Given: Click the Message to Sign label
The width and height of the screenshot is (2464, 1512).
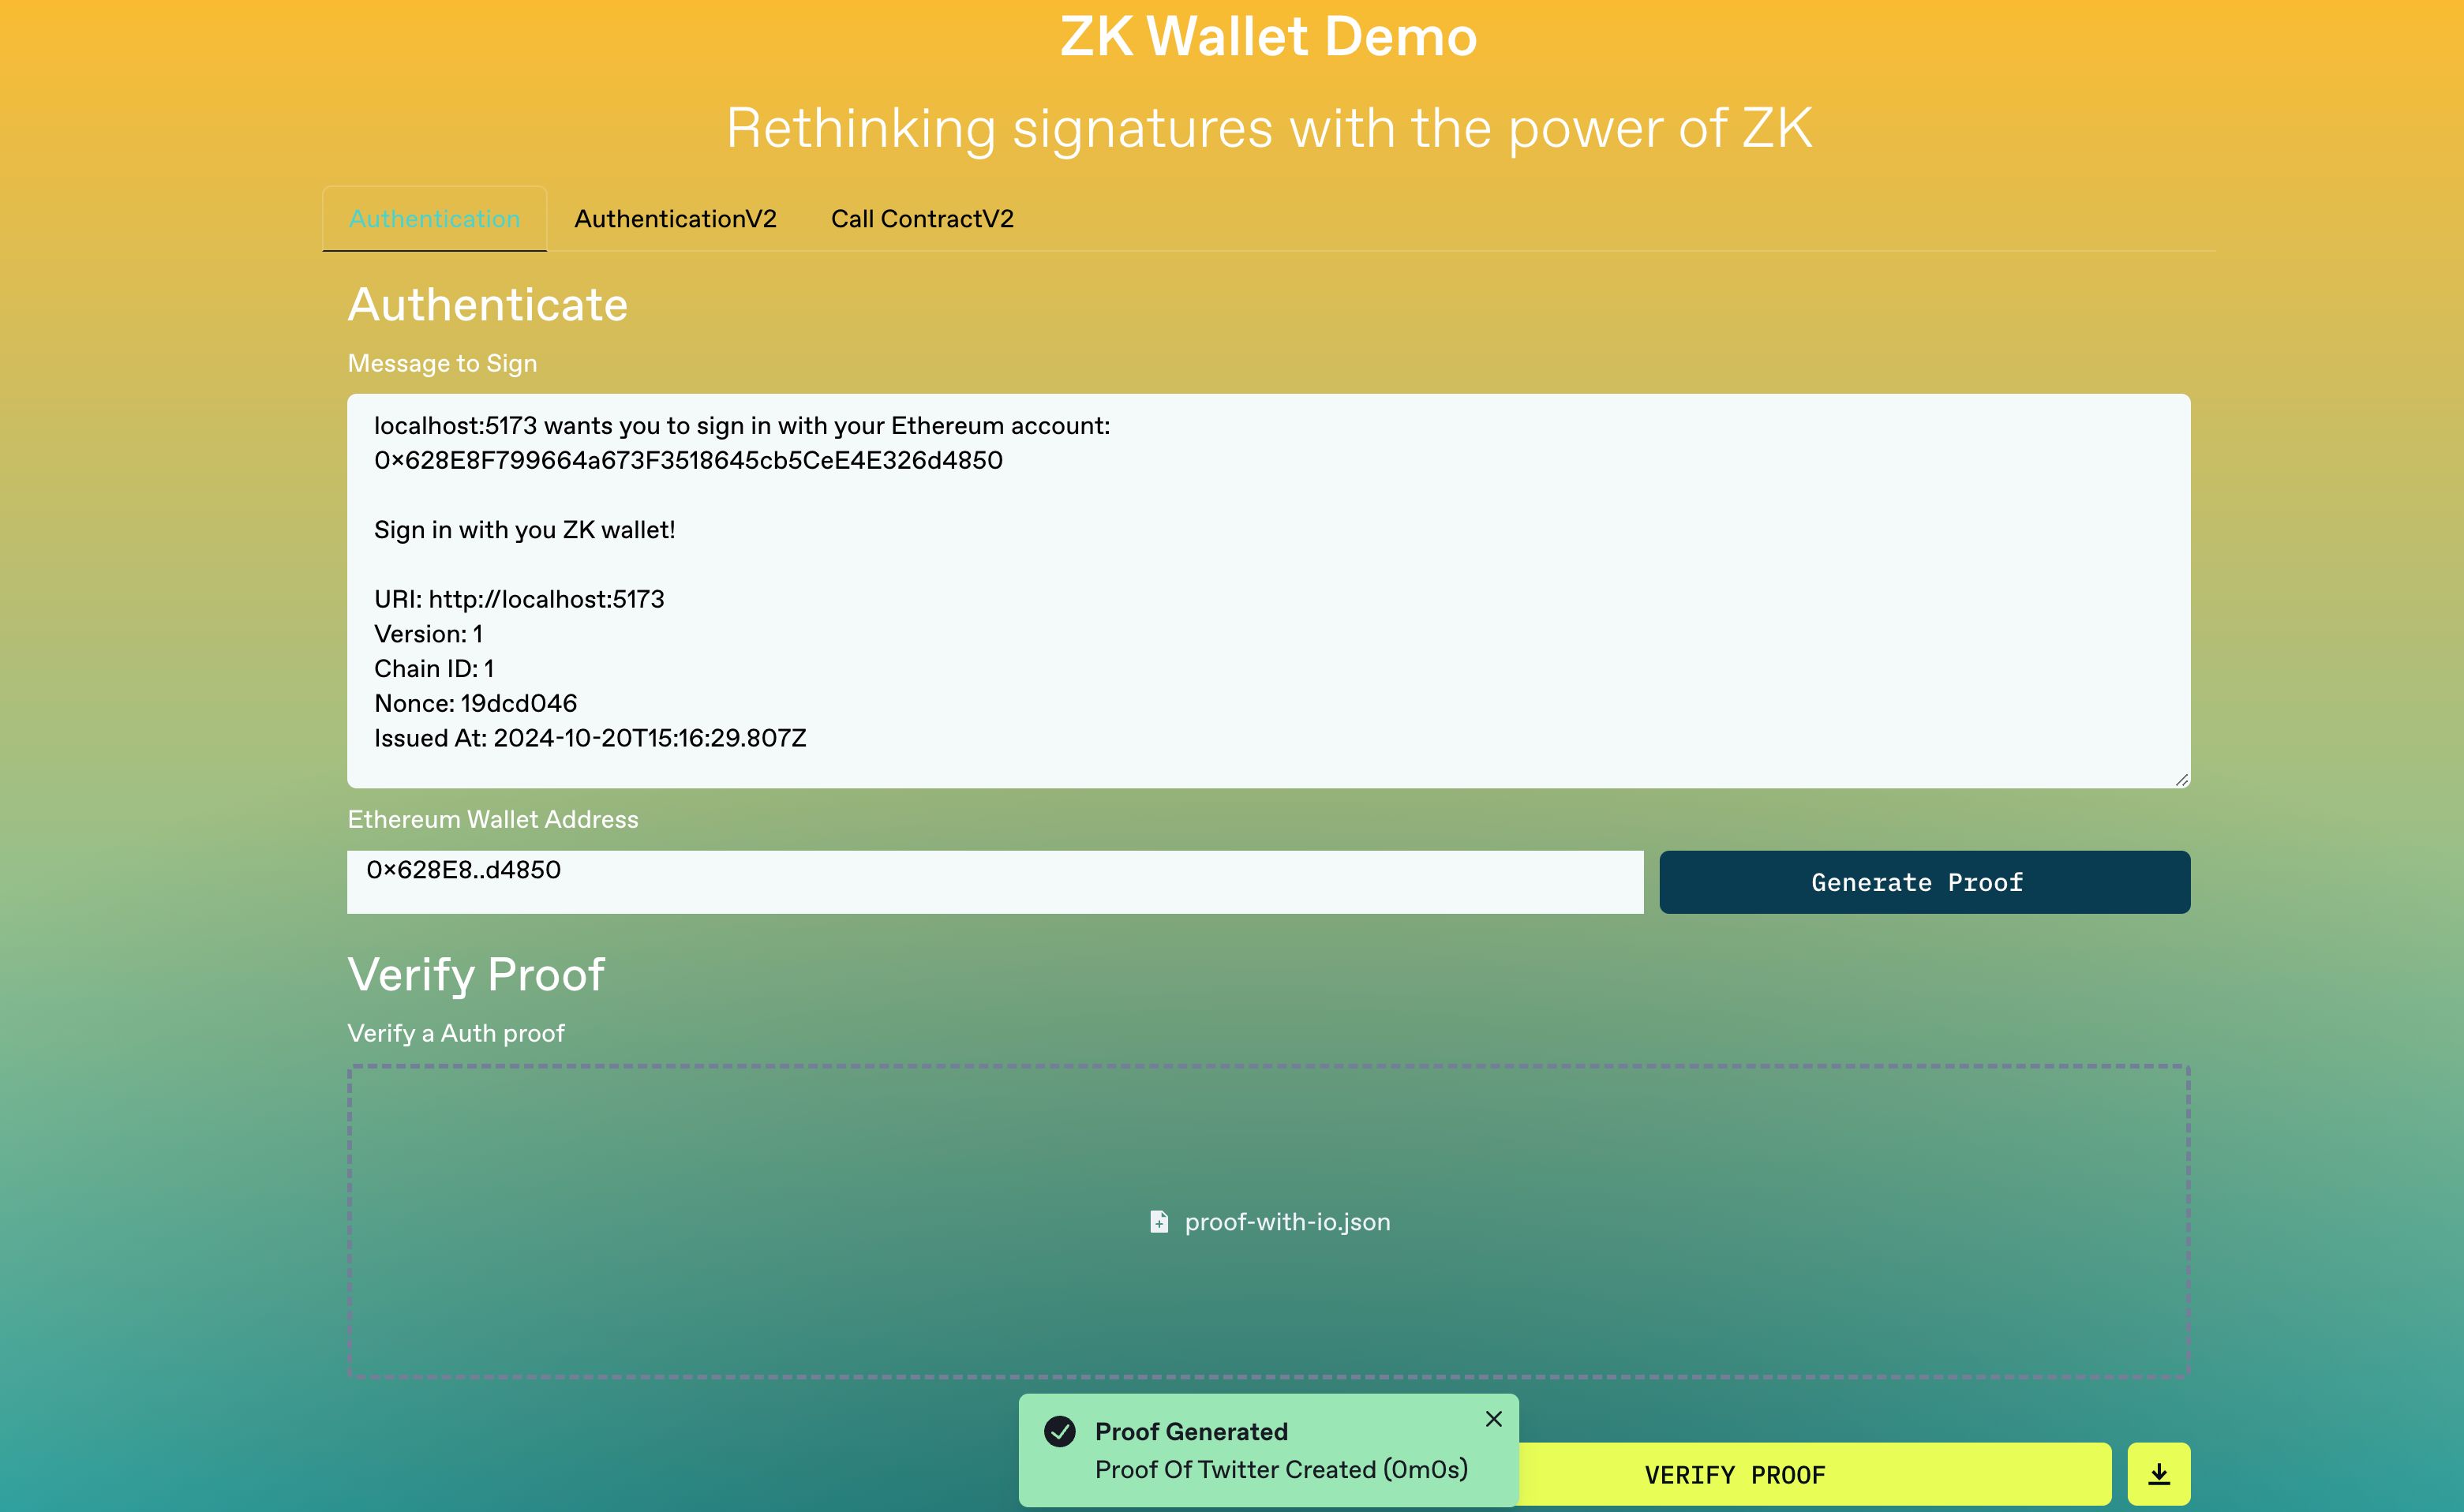Looking at the screenshot, I should click(442, 363).
